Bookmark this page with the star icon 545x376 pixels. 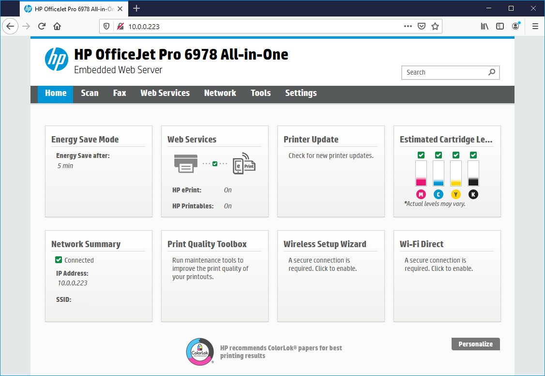coord(435,27)
